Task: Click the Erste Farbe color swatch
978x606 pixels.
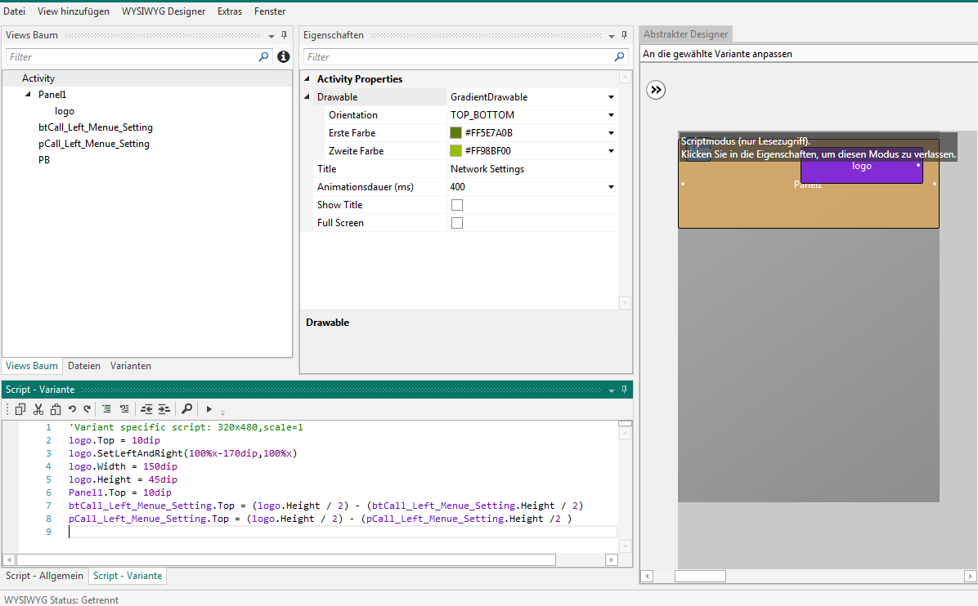Action: click(x=456, y=133)
